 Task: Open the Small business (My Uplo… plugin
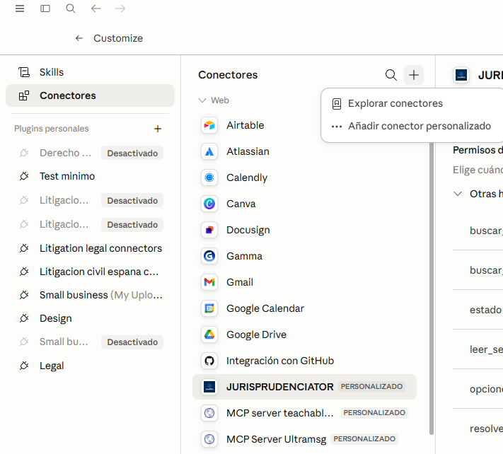(x=90, y=295)
